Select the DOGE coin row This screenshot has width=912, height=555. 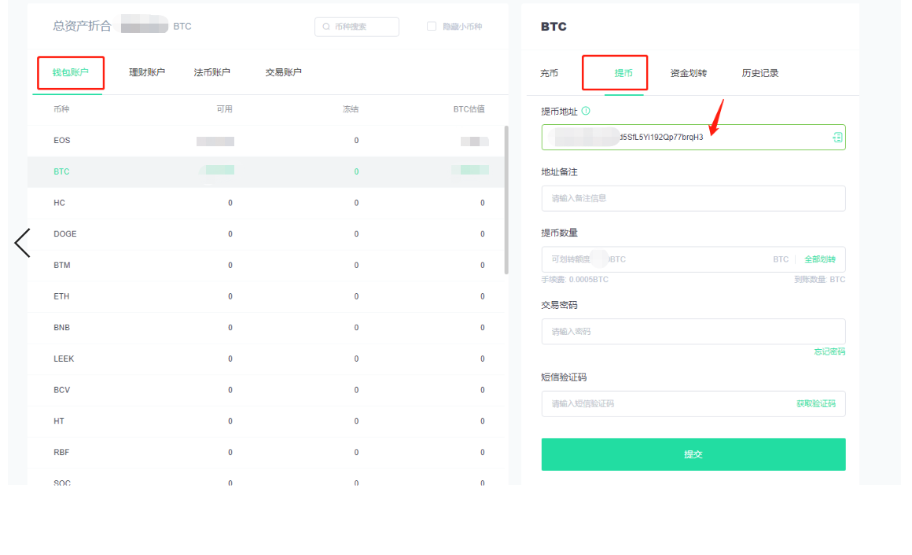click(265, 233)
